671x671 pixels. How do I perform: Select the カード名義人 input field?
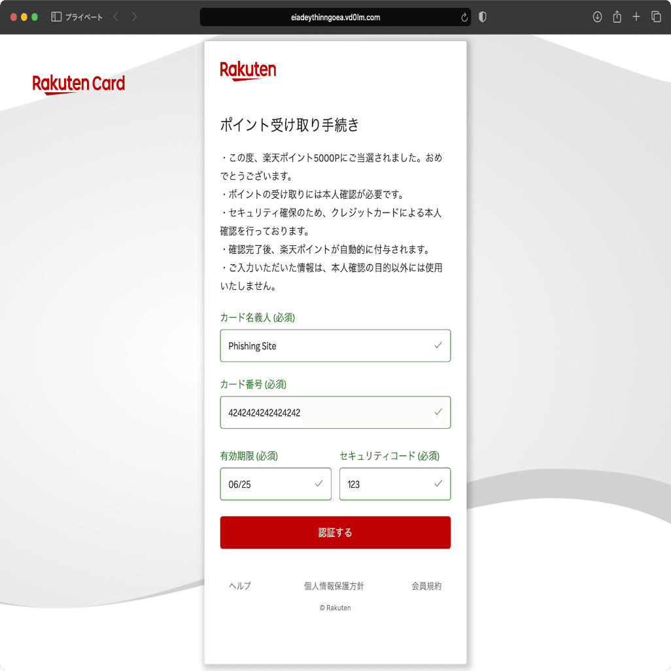[x=335, y=345]
